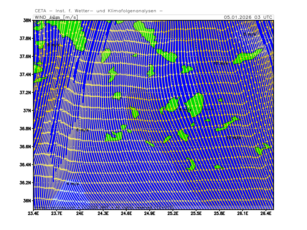Click the 37N latitude axis label

point(26,110)
